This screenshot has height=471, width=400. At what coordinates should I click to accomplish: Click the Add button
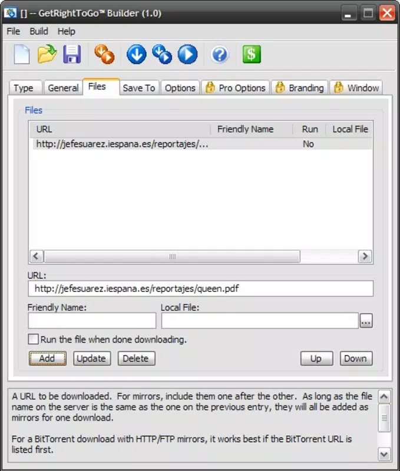point(48,359)
